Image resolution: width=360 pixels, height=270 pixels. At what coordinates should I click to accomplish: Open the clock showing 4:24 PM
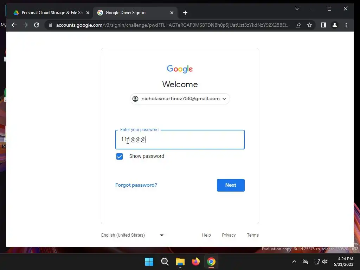point(343,262)
